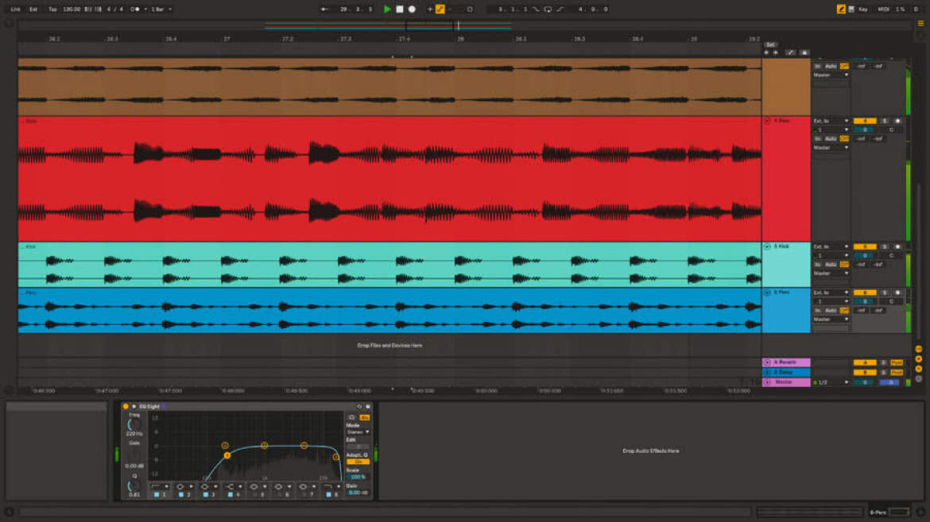Open the Bass track Ext. In input dropdown
Image resolution: width=930 pixels, height=522 pixels.
[831, 121]
